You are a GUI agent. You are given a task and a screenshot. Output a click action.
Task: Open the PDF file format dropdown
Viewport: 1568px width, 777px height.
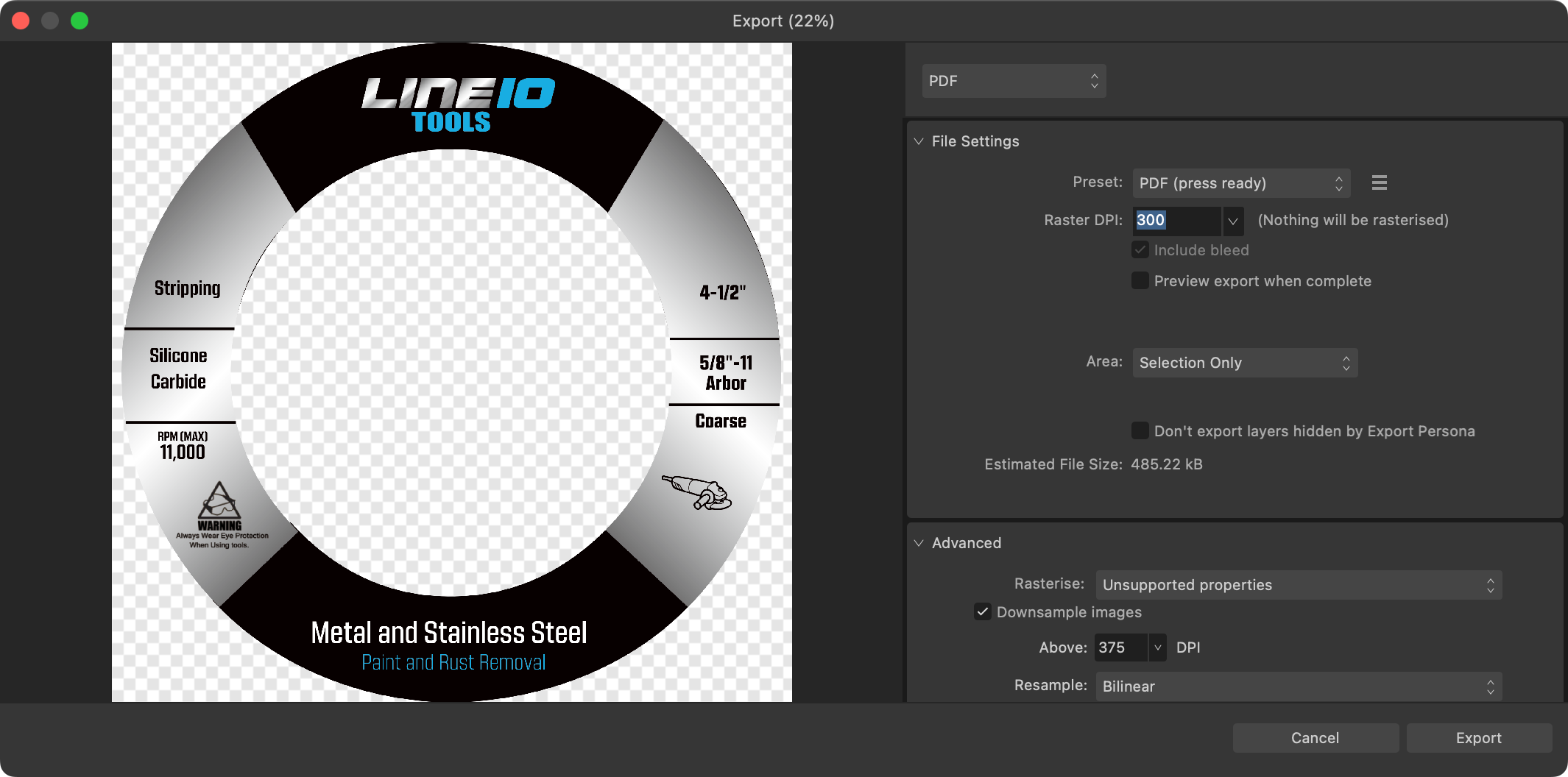click(x=1014, y=81)
